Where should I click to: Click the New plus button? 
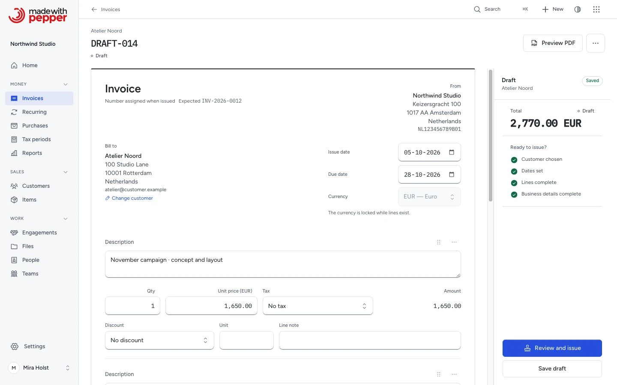click(553, 9)
